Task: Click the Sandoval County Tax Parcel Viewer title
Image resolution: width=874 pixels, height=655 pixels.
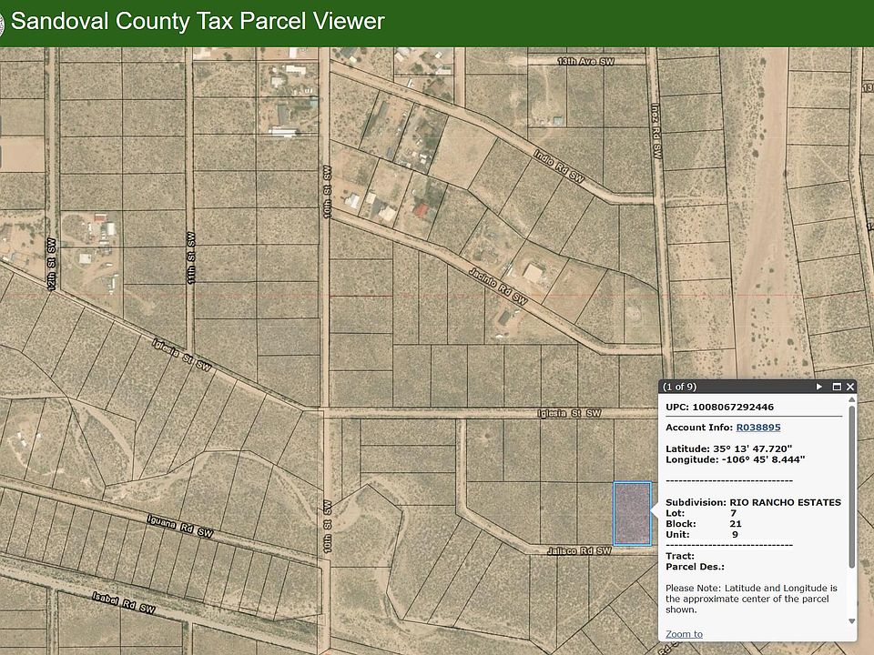Action: tap(198, 22)
